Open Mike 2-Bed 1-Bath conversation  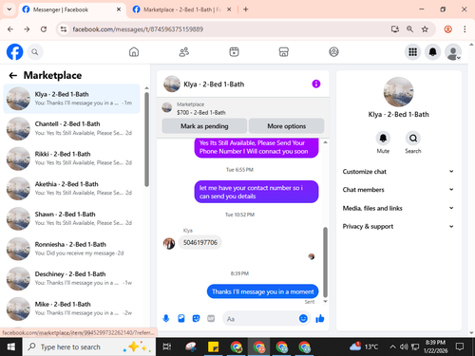[x=71, y=309]
